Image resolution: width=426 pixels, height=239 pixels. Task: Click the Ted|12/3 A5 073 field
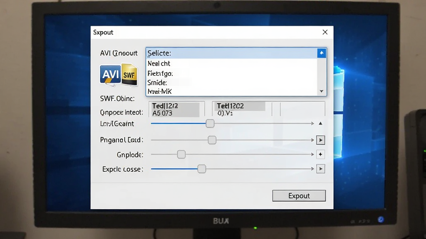click(x=176, y=110)
